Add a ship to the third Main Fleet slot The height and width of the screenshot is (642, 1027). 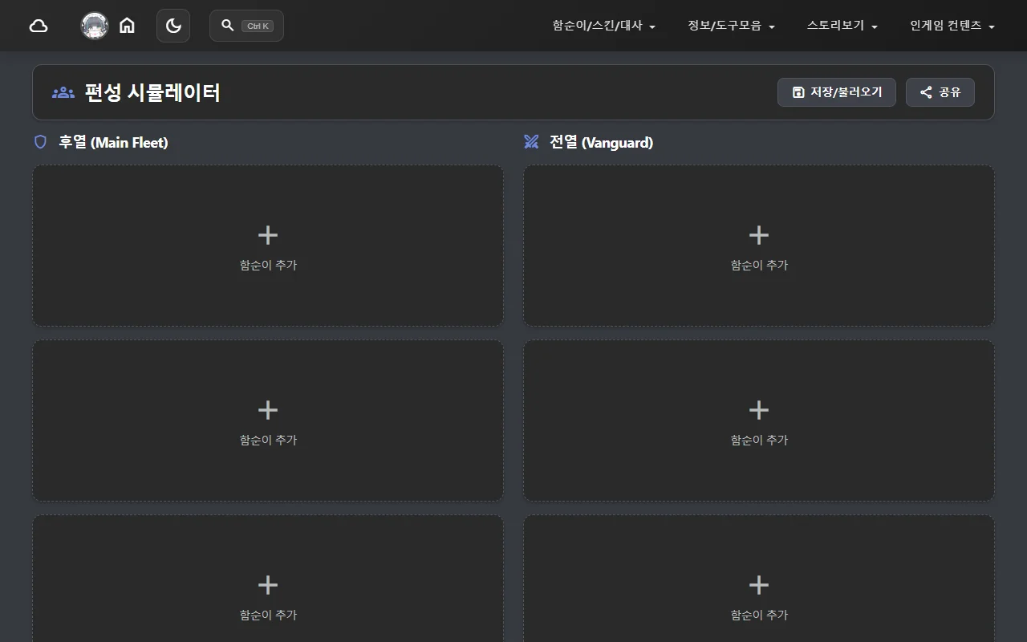click(268, 579)
